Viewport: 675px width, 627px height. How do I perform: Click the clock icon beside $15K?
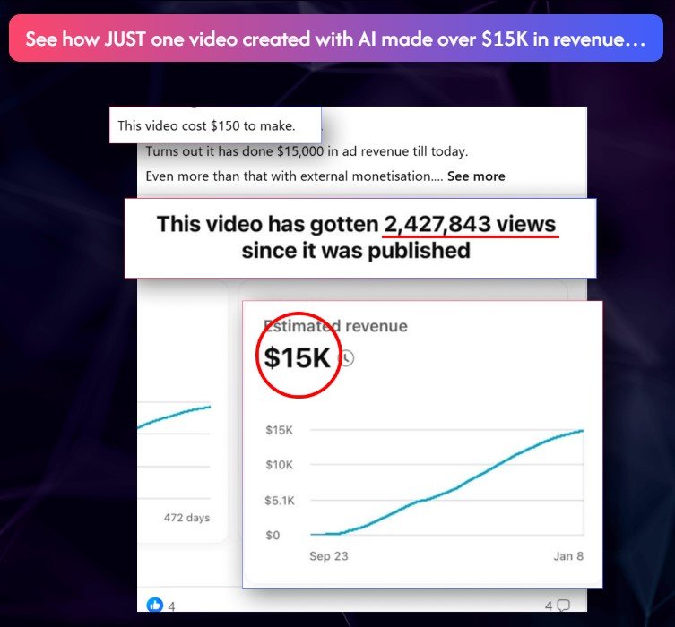click(x=347, y=358)
